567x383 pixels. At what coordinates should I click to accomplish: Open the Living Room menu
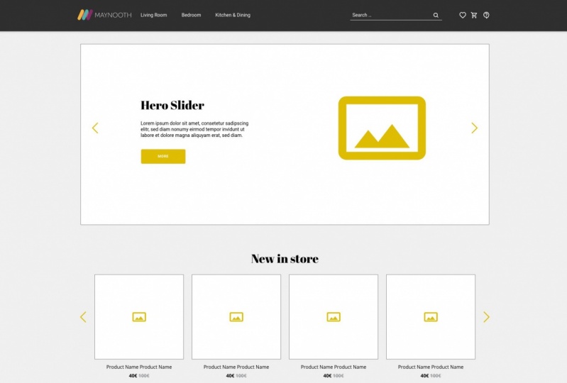tap(154, 15)
